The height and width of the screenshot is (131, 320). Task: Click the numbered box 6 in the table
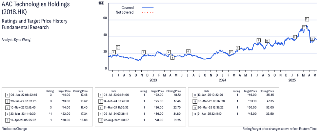click(100, 95)
